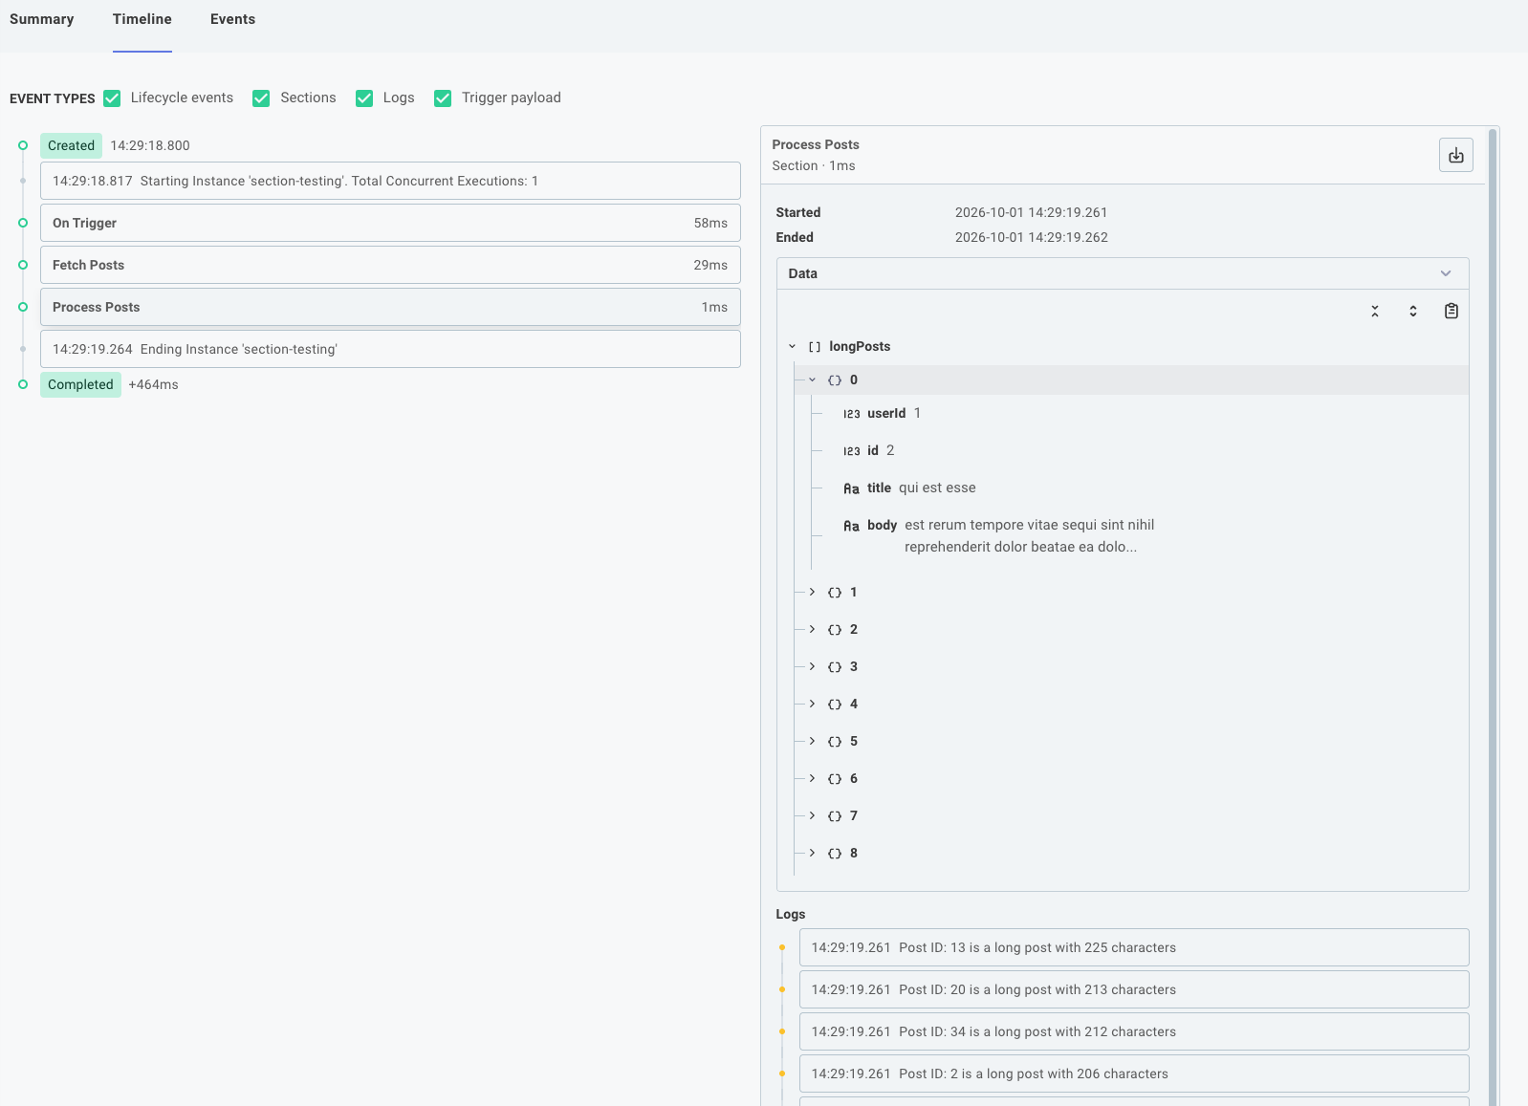Open the On Trigger section row
This screenshot has width=1528, height=1106.
390,223
